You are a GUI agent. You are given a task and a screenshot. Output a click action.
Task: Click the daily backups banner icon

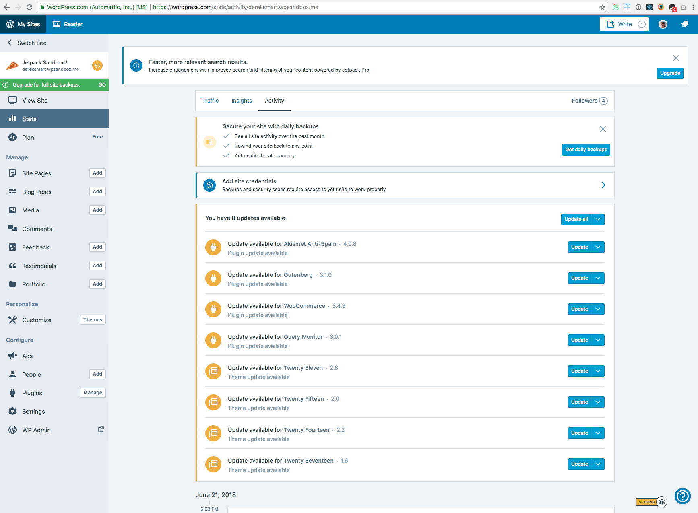pyautogui.click(x=209, y=142)
